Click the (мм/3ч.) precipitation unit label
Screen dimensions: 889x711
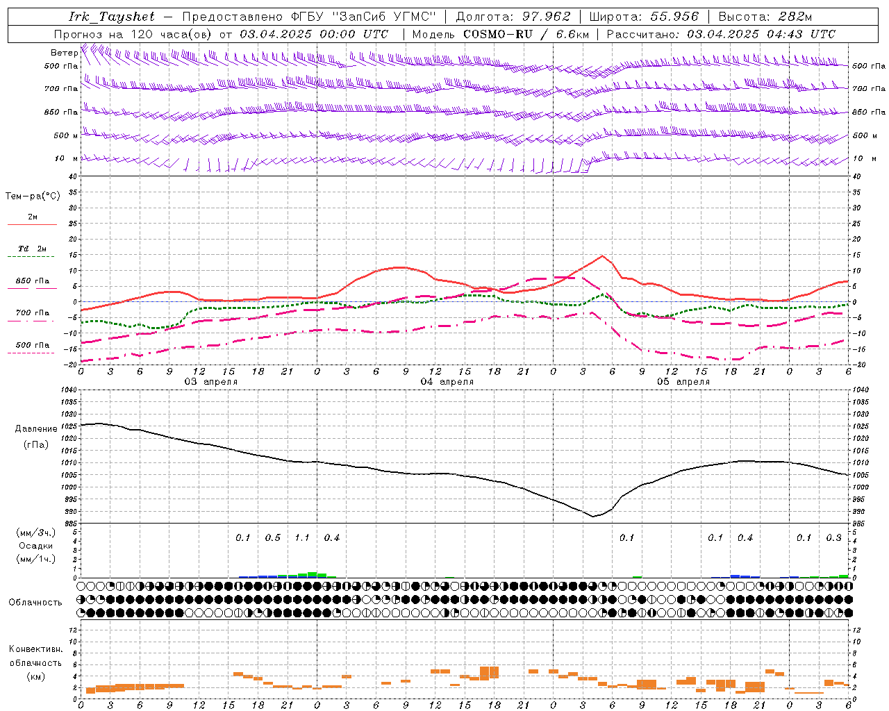(x=35, y=533)
